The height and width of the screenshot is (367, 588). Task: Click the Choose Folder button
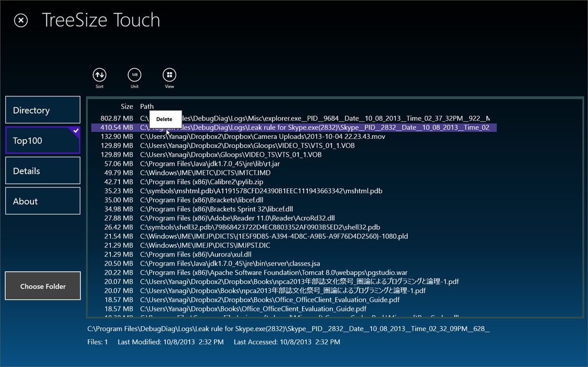pos(42,286)
